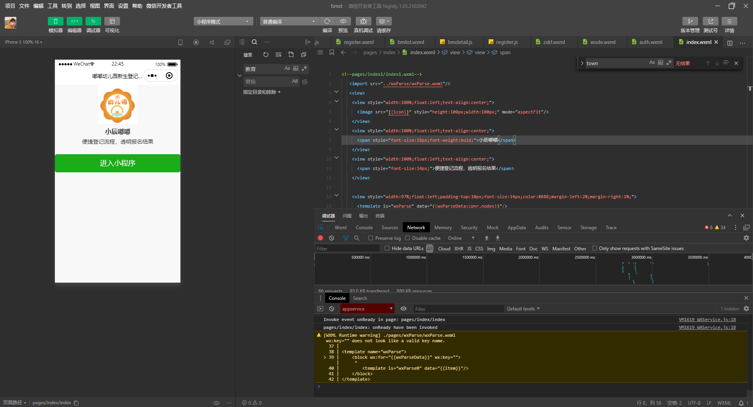This screenshot has width=753, height=407.
Task: Stop the red network recording button
Action: coord(320,238)
